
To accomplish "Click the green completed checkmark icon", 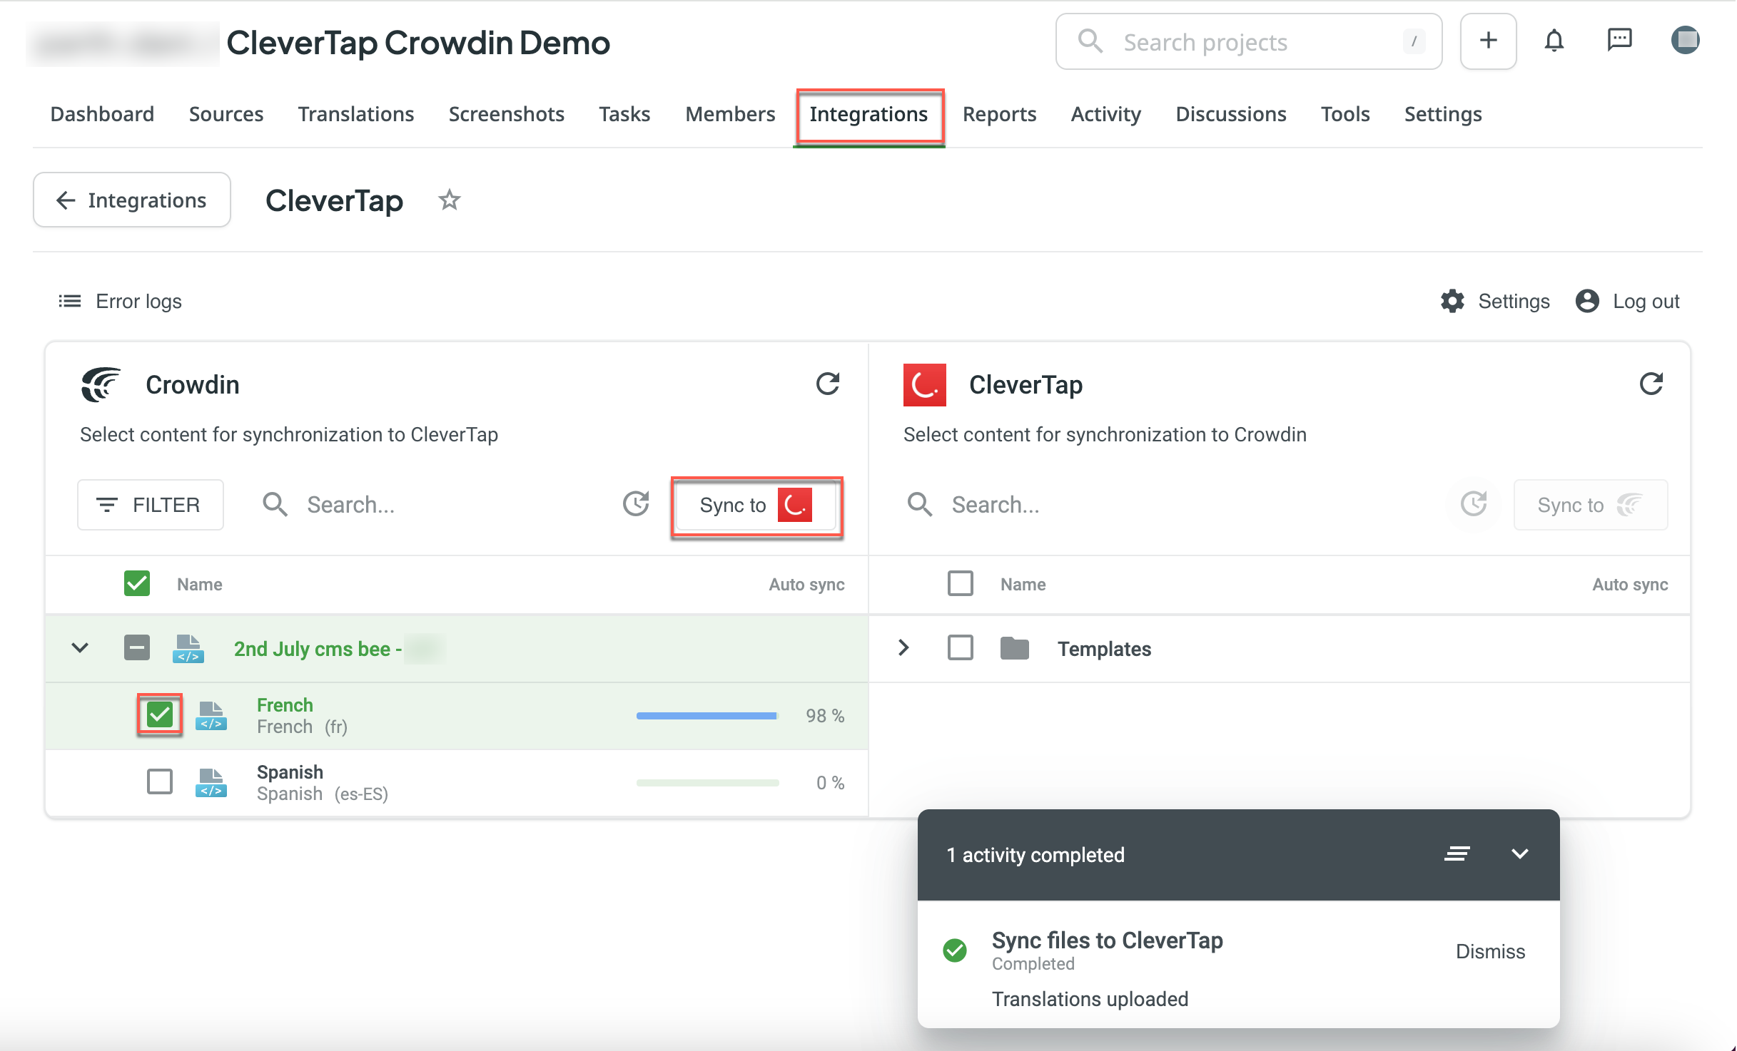I will tap(955, 950).
